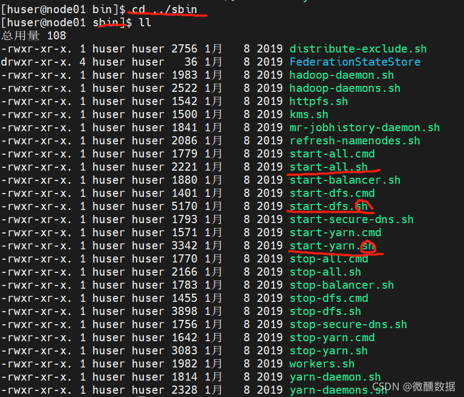Click the start-dfs.sh filename

328,207
